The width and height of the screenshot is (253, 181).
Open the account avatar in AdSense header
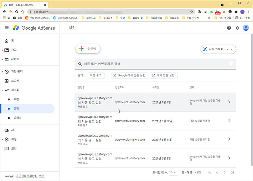point(246,28)
